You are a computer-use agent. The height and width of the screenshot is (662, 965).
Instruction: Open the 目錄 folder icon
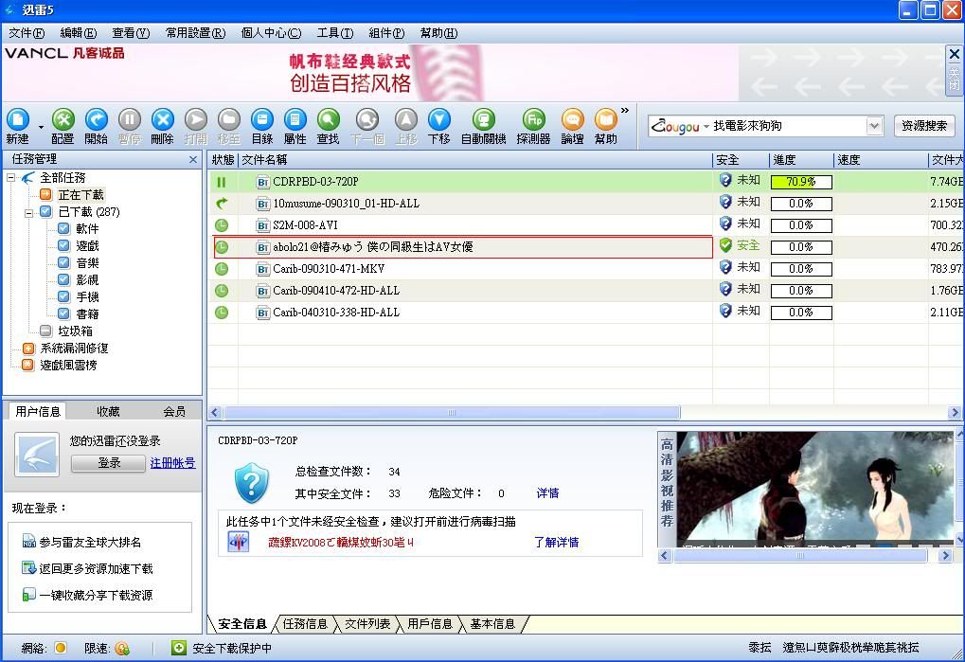pos(261,121)
